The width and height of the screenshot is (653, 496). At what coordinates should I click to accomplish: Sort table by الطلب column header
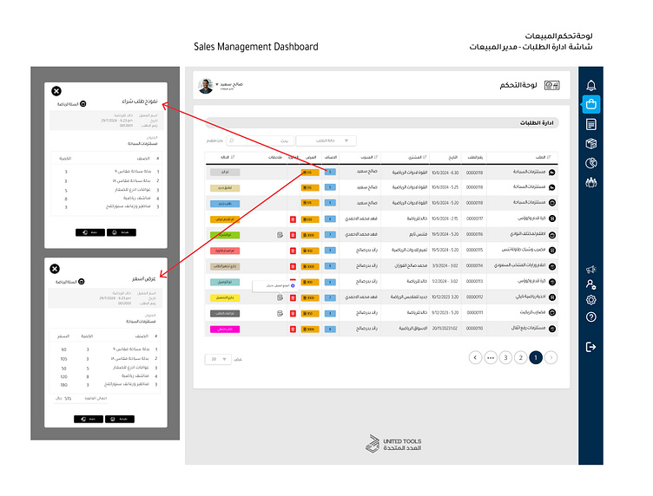click(543, 157)
